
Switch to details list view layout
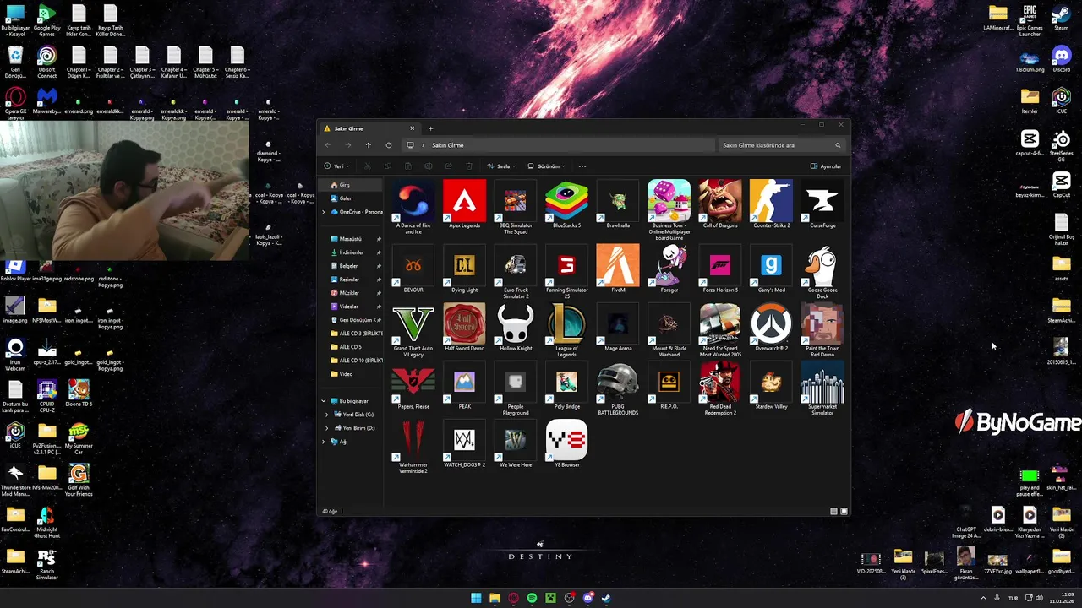point(833,511)
